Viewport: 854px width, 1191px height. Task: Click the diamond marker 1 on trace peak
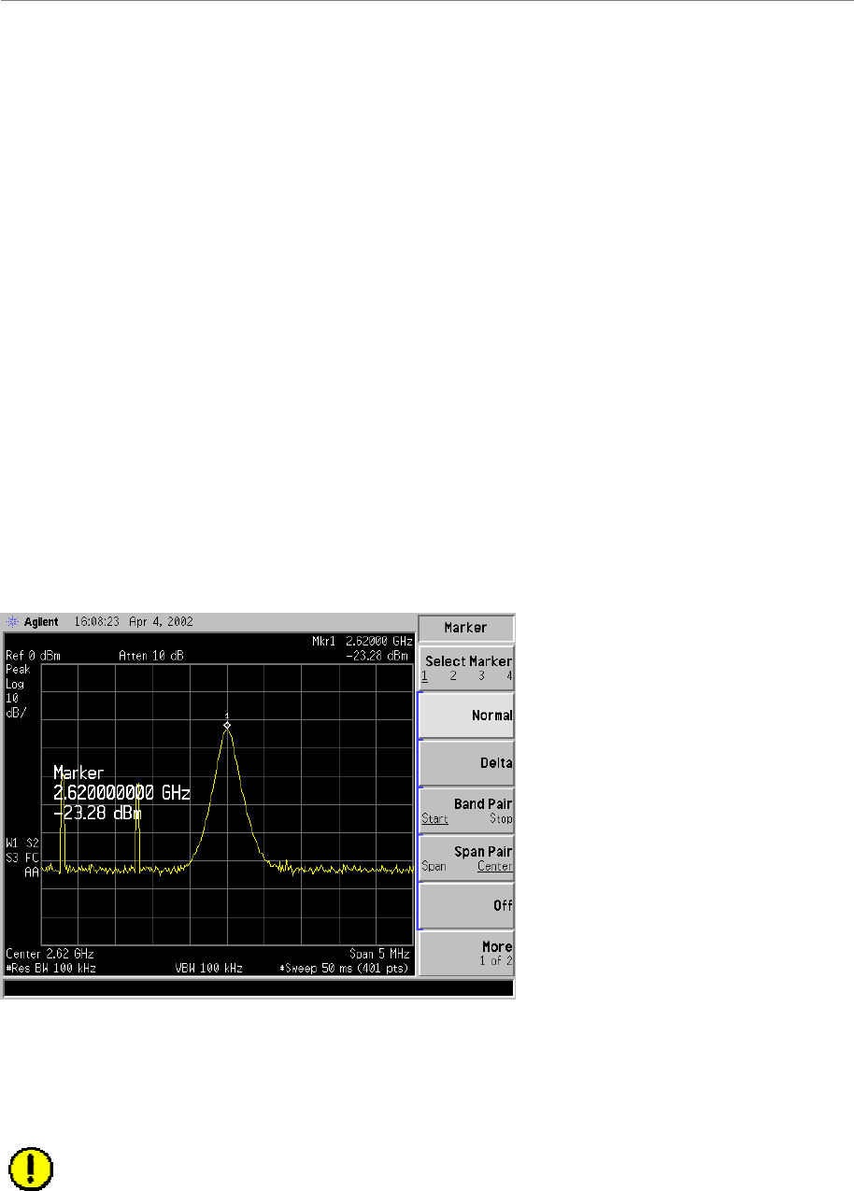[227, 725]
